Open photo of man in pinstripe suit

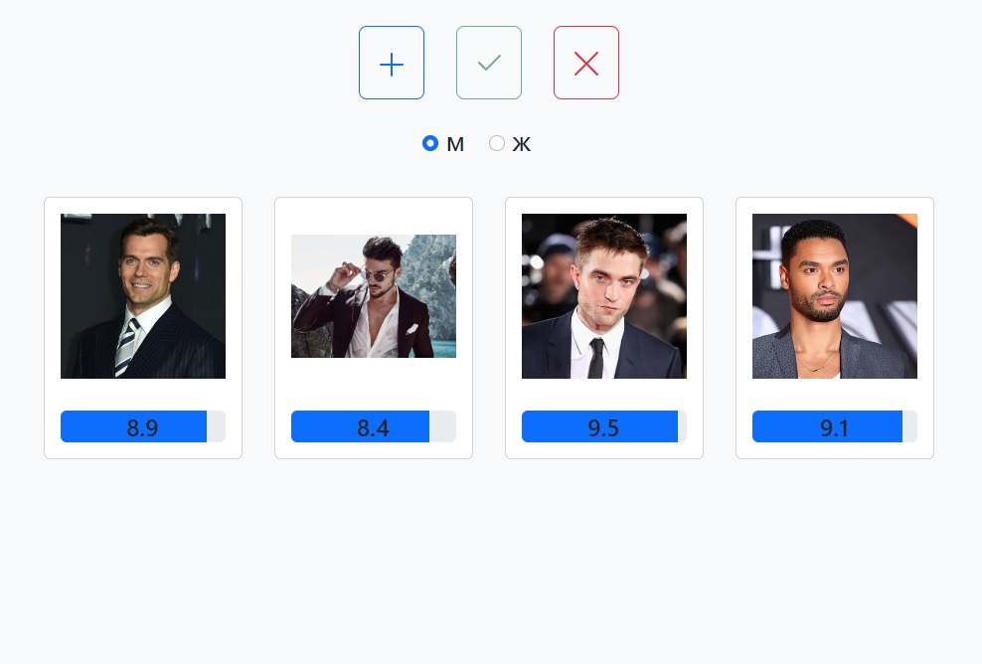[x=143, y=296]
